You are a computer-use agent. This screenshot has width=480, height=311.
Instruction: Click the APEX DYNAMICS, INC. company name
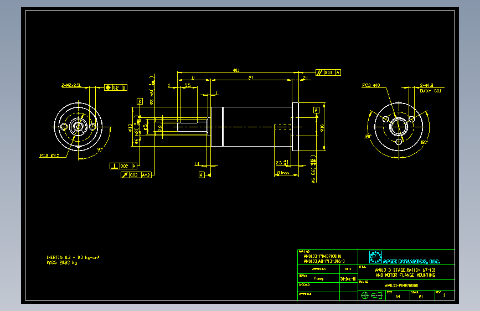click(411, 261)
